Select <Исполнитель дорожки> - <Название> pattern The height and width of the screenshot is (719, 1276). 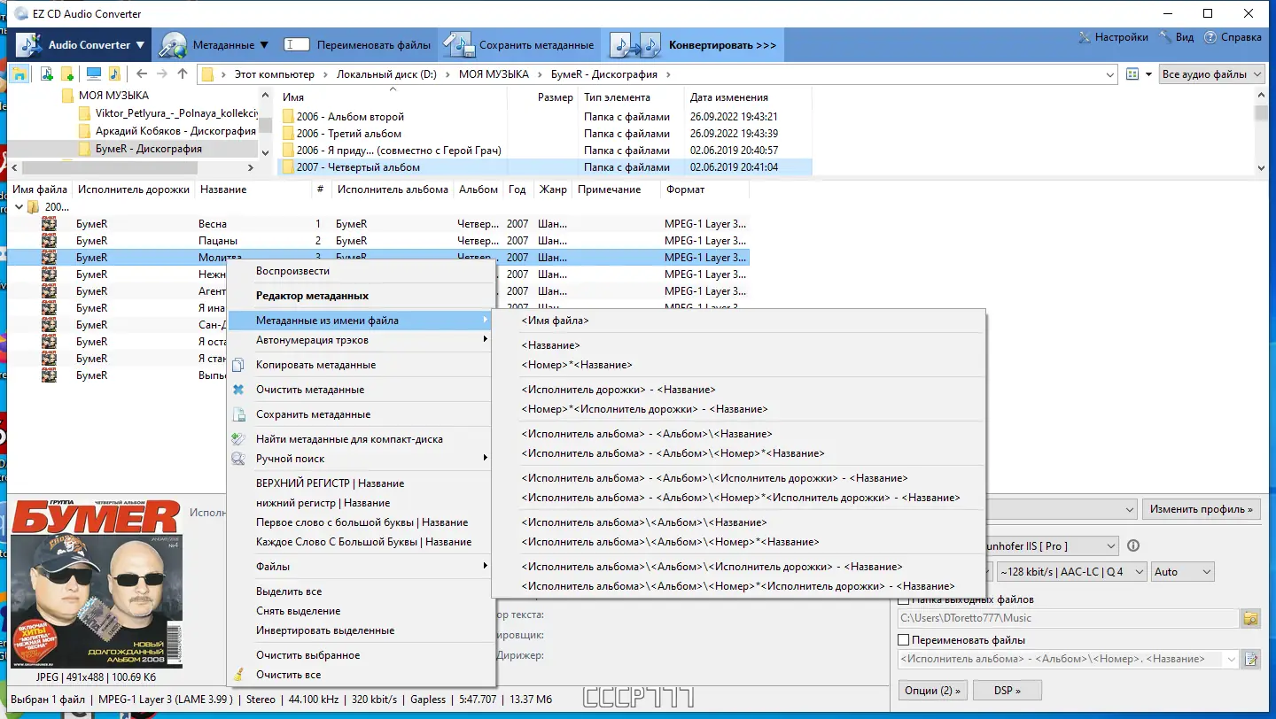[x=738, y=390]
